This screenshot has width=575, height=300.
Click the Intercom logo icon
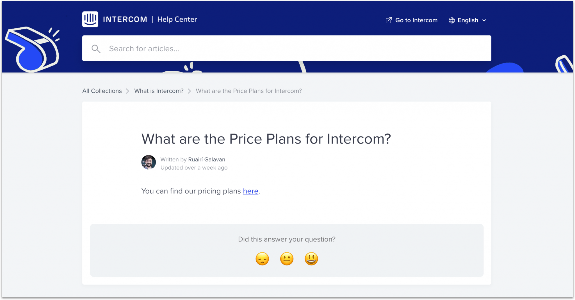pyautogui.click(x=90, y=19)
